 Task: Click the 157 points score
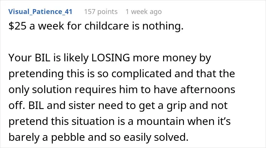tap(101, 12)
